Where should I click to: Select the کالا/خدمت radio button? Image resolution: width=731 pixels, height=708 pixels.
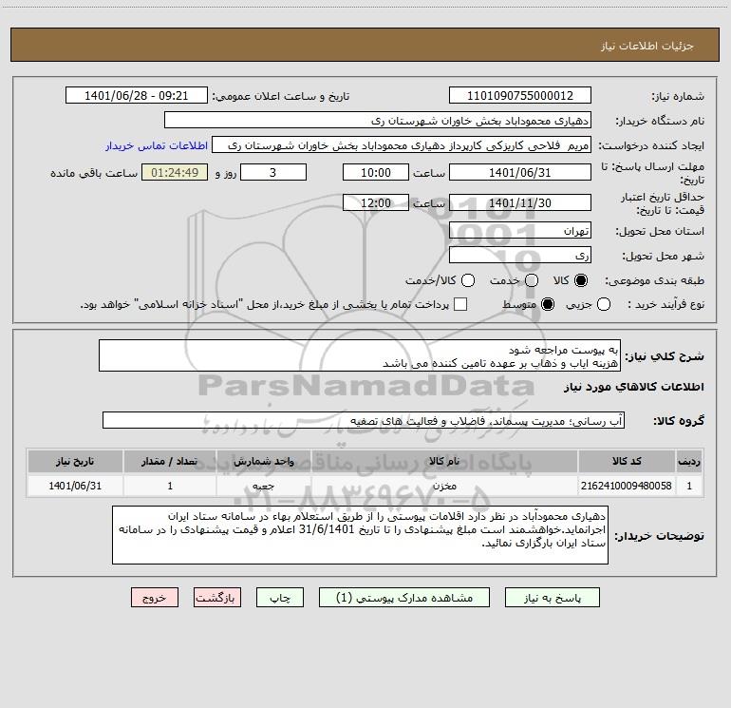pyautogui.click(x=468, y=280)
